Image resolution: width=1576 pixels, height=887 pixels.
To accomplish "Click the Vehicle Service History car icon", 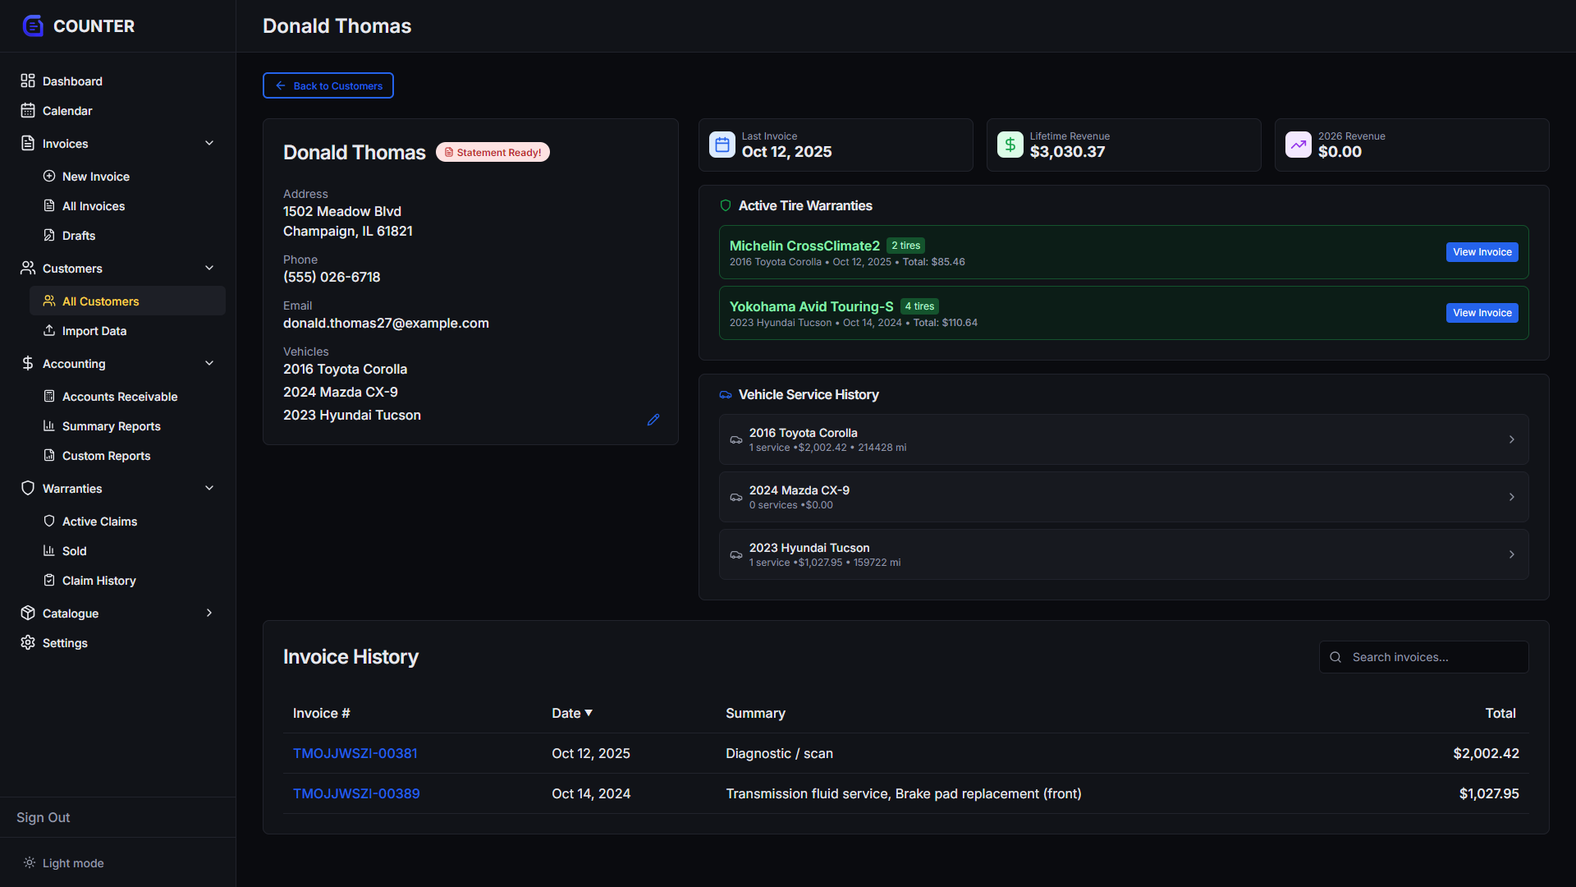I will pos(726,395).
